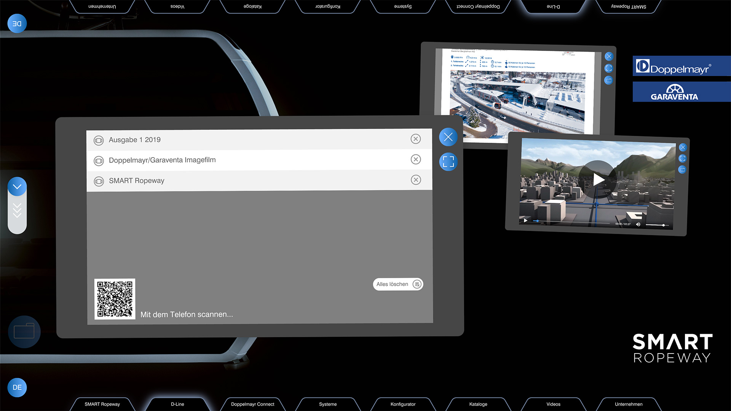Screen dimensions: 731x411
Task: Click the brochure page snowy station image
Action: point(517,103)
